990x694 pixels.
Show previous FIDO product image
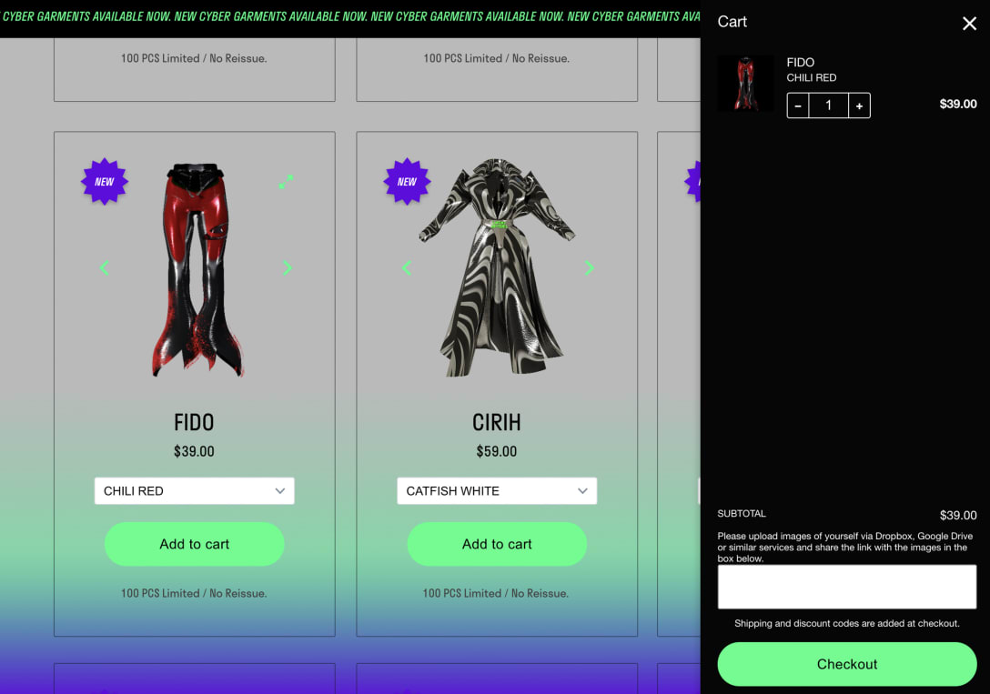point(105,268)
